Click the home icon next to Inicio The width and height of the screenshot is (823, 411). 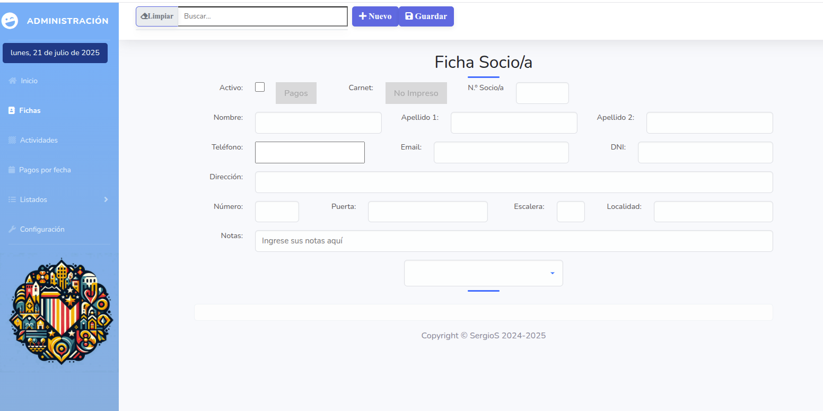point(13,81)
